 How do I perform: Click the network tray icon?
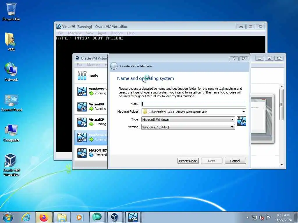pyautogui.click(x=254, y=218)
